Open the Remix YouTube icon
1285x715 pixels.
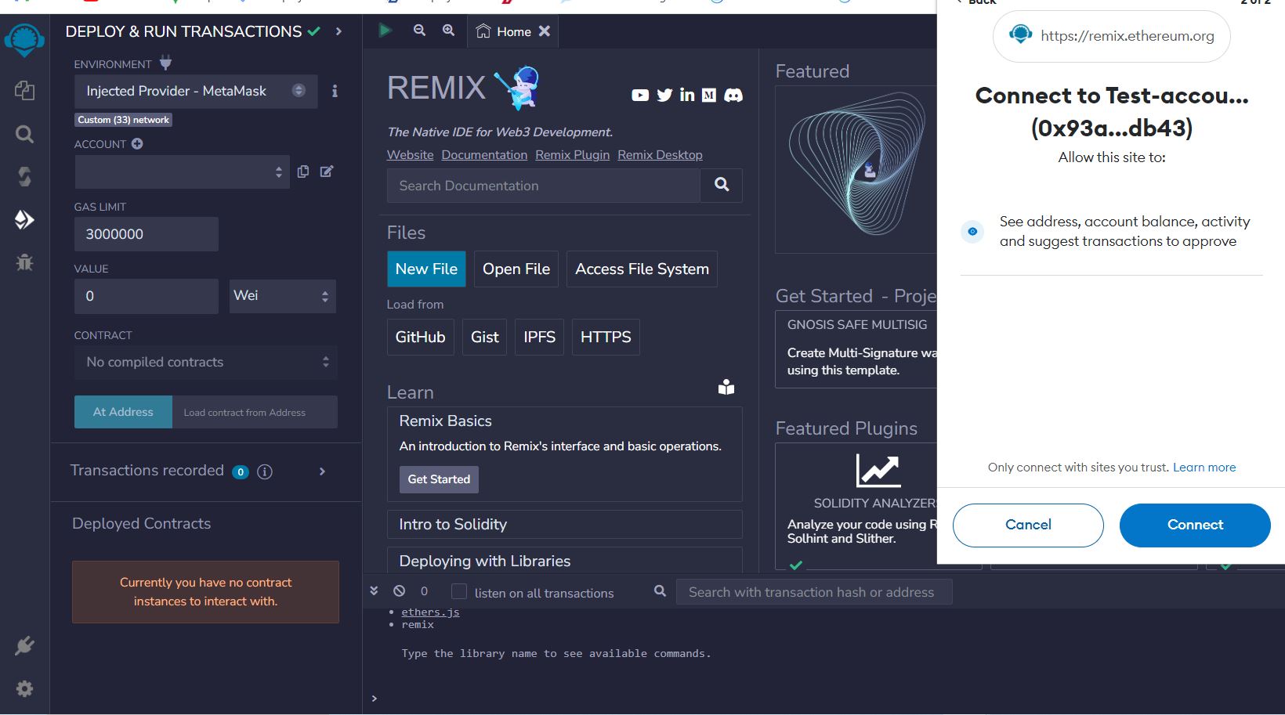(x=640, y=96)
